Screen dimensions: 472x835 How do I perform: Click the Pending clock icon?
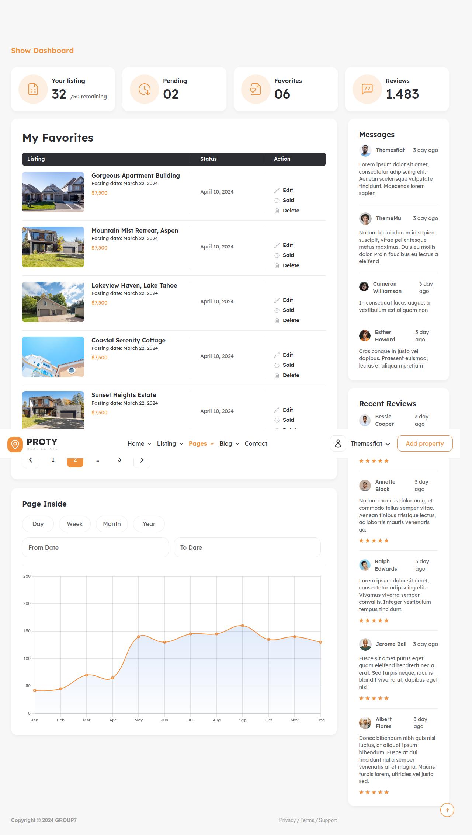[x=145, y=89]
